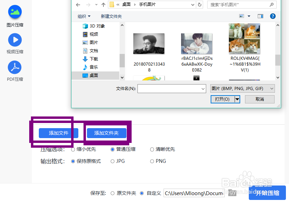Expand view options dropdown arrow
Viewport: 289px width, 202px height.
[x=249, y=16]
